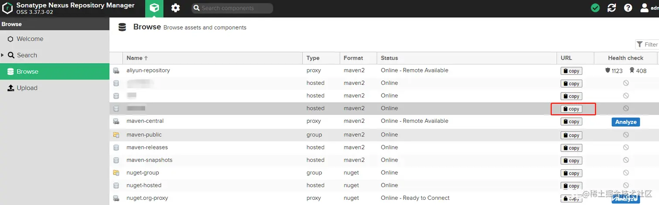Click the maven-public group folder icon
Viewport: 659px width, 205px height.
pos(116,135)
